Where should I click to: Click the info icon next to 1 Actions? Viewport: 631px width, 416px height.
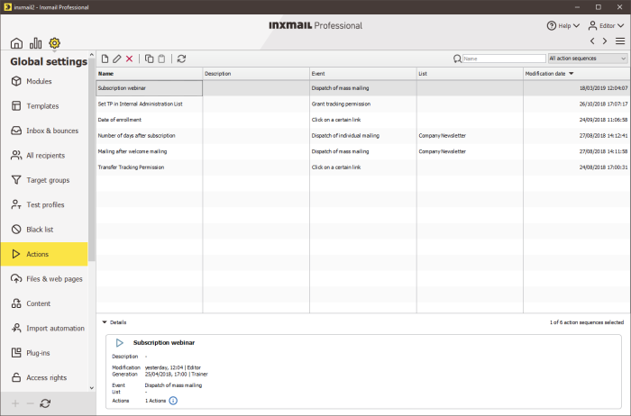pyautogui.click(x=173, y=401)
